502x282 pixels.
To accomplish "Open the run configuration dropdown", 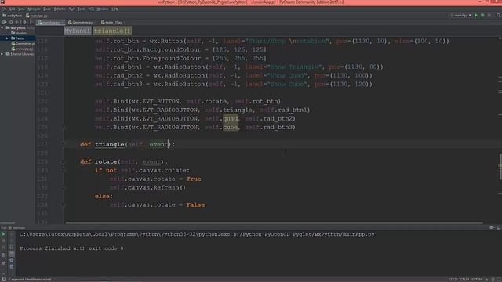I will (461, 16).
